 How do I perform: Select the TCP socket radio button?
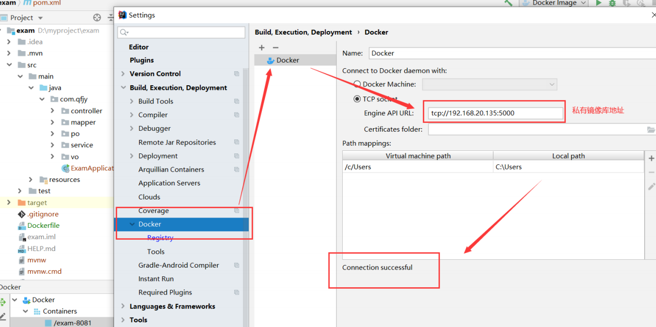pyautogui.click(x=357, y=99)
